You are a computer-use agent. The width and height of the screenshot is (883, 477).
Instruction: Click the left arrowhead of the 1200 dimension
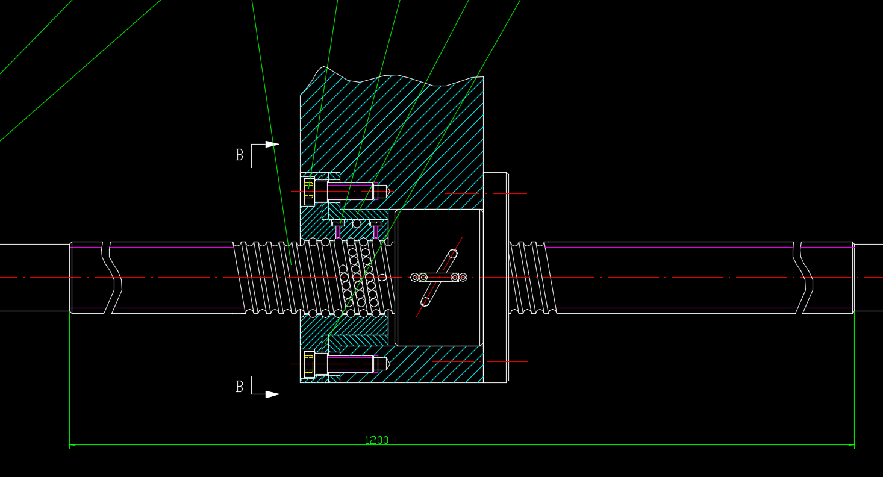(72, 446)
